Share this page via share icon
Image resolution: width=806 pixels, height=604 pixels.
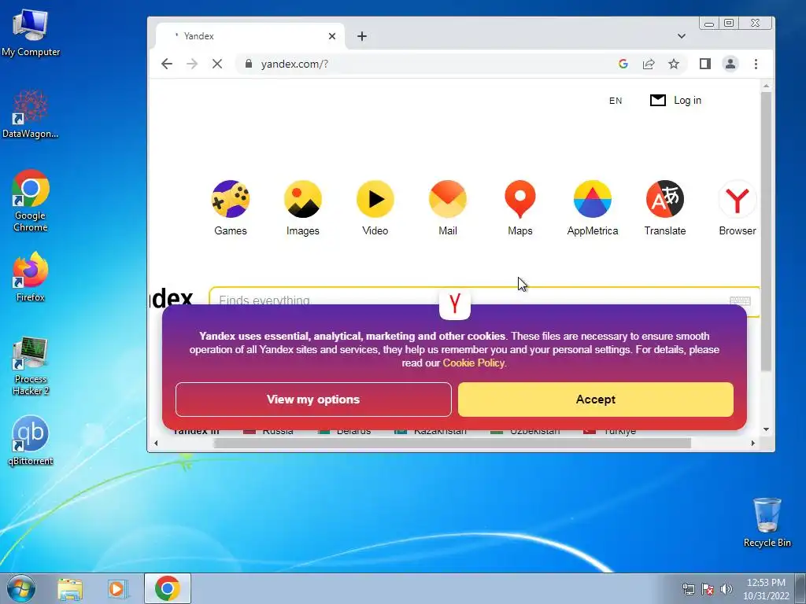pos(649,64)
